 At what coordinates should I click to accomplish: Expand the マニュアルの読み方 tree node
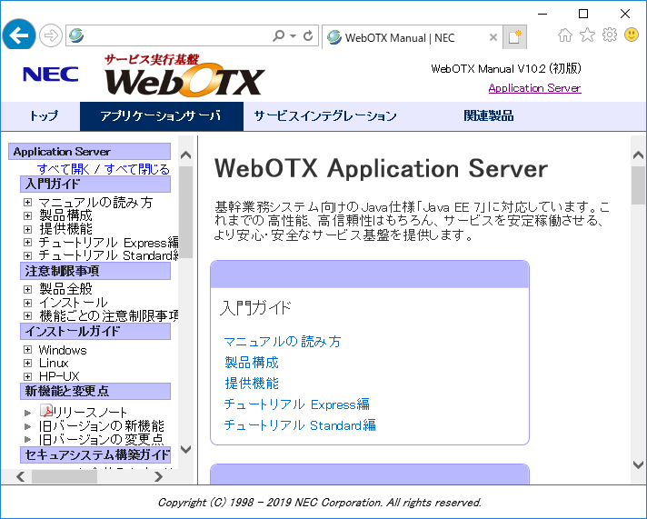[x=28, y=203]
